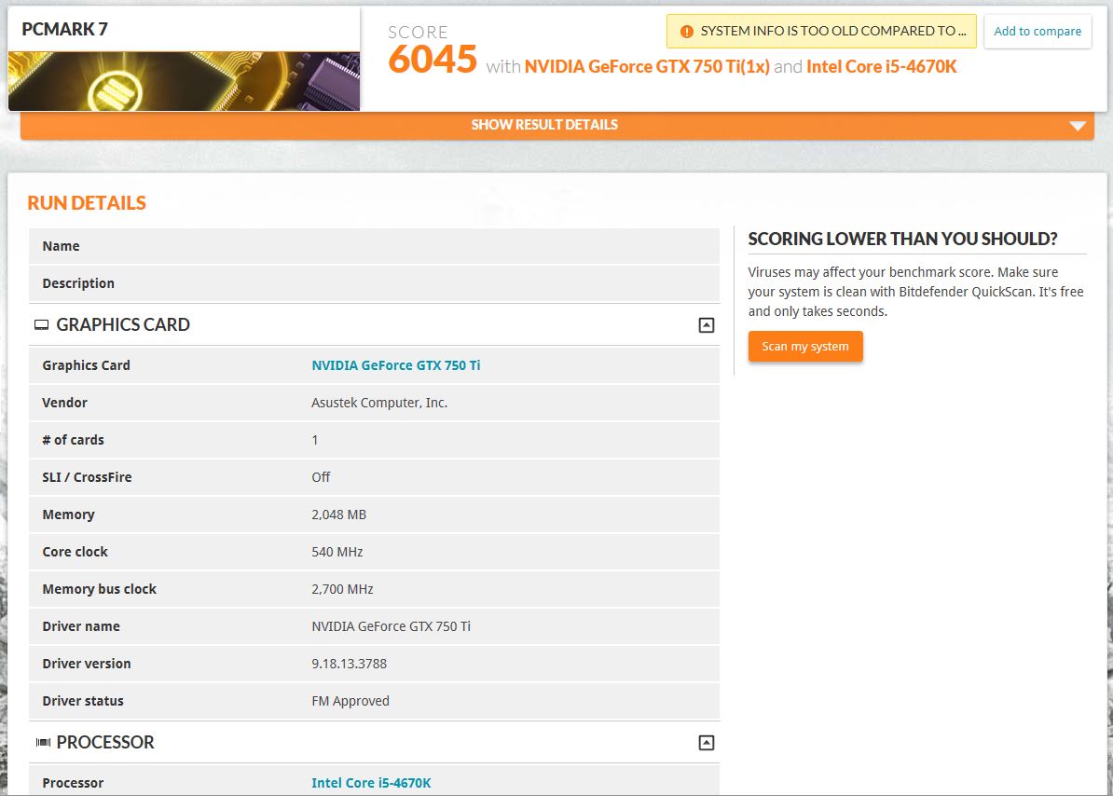
Task: Click the Core clock value 540 MHz
Action: click(x=337, y=552)
